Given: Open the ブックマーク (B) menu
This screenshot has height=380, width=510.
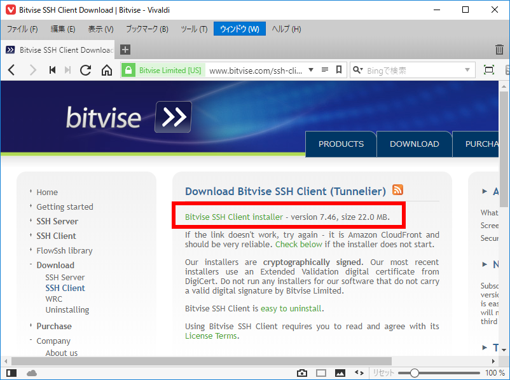Looking at the screenshot, I should [147, 29].
